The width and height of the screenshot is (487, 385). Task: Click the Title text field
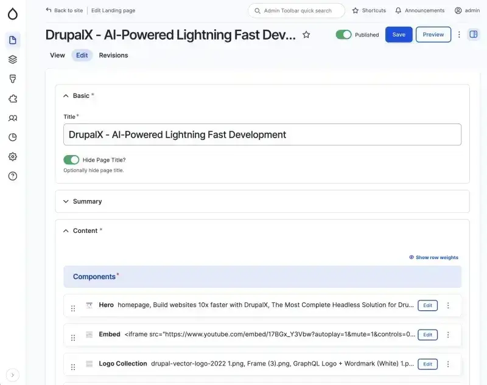coord(262,134)
